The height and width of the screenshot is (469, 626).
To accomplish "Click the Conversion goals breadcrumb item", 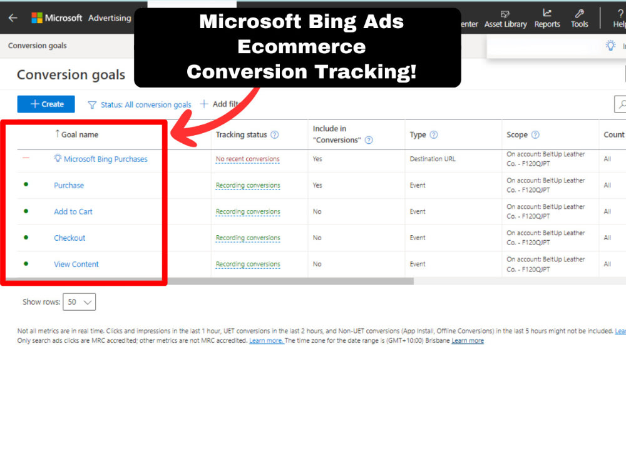I will pyautogui.click(x=37, y=45).
